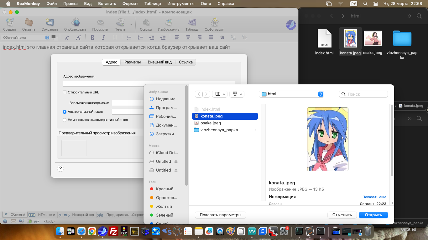
Task: Toggle bold text formatting
Action: (92, 37)
